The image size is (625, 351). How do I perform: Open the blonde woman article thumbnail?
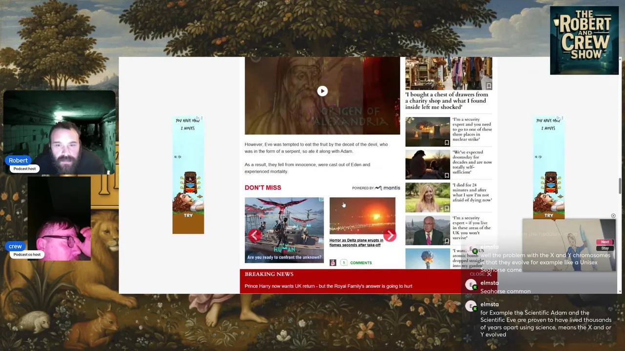(x=427, y=197)
